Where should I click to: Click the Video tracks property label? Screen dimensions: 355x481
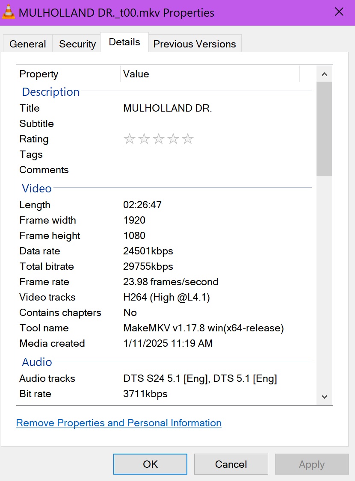pyautogui.click(x=47, y=297)
